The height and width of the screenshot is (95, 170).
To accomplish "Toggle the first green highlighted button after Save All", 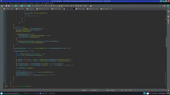I will (16, 6).
